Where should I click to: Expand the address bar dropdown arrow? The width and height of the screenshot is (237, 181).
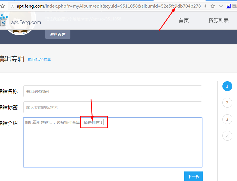click(221, 6)
